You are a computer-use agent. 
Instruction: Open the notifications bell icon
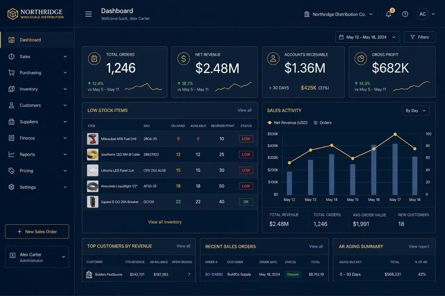coord(389,14)
